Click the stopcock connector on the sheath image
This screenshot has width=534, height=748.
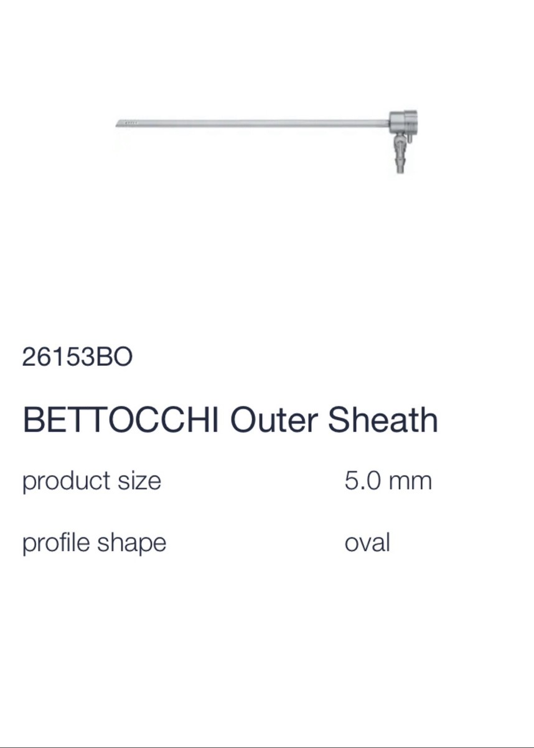point(400,144)
